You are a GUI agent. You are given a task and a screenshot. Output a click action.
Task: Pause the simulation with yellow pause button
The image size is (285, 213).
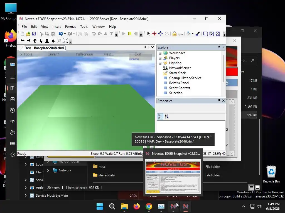130,34
